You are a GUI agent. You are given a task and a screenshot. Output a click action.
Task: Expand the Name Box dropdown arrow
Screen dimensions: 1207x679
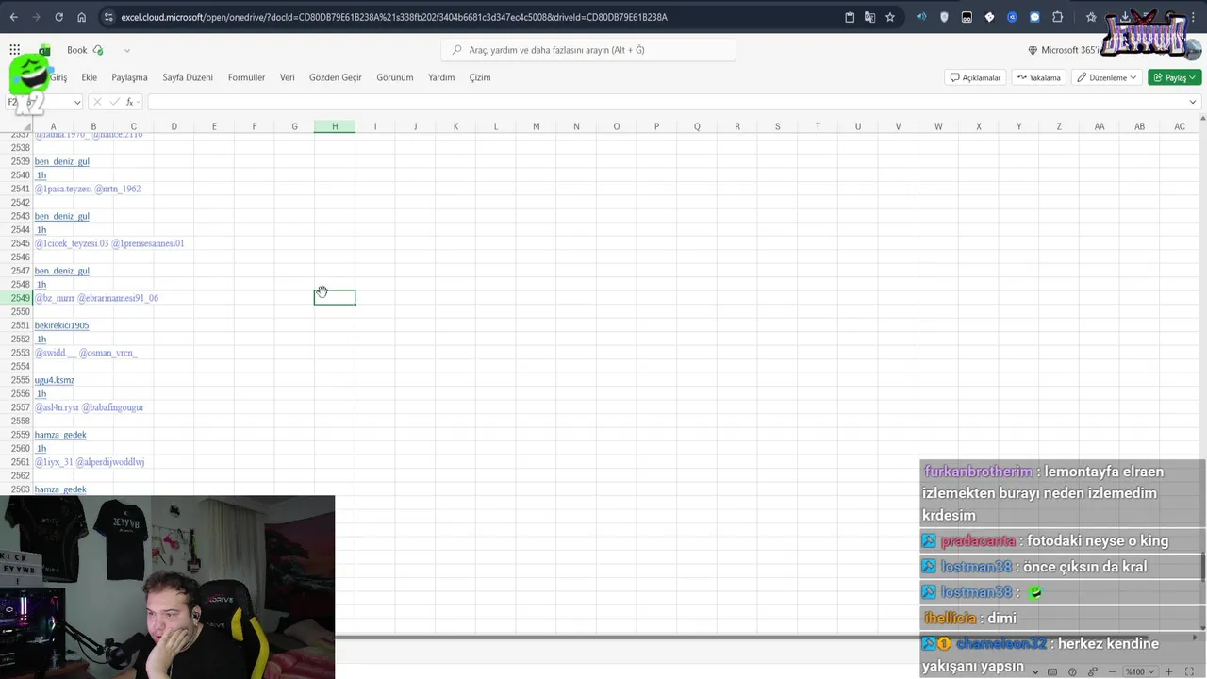tap(77, 102)
